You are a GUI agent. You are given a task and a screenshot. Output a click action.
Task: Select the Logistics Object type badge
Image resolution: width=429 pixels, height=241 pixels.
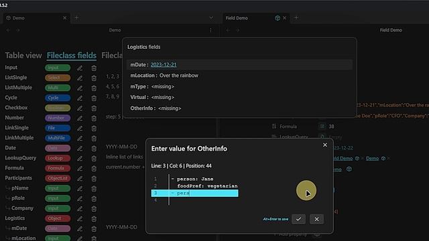coord(58,219)
